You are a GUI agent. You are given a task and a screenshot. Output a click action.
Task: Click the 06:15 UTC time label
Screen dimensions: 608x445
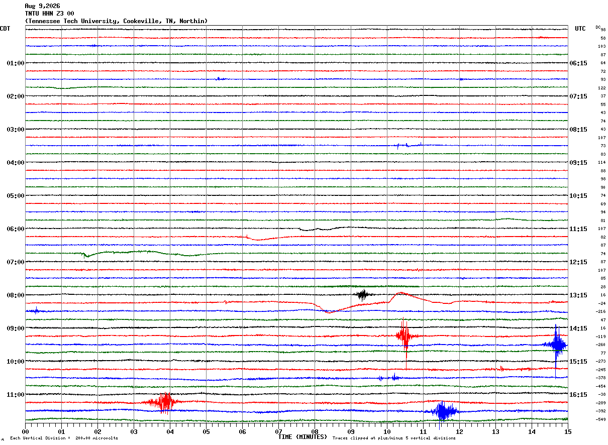point(578,63)
